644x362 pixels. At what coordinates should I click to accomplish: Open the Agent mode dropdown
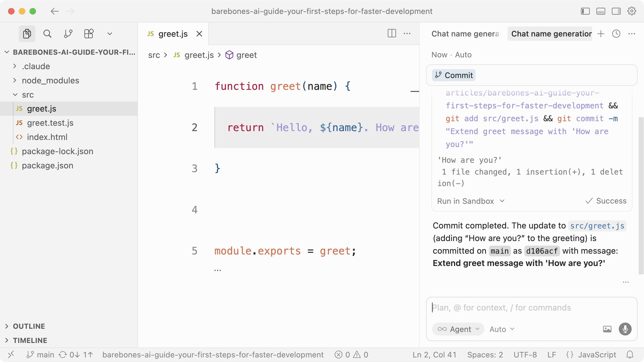point(458,329)
